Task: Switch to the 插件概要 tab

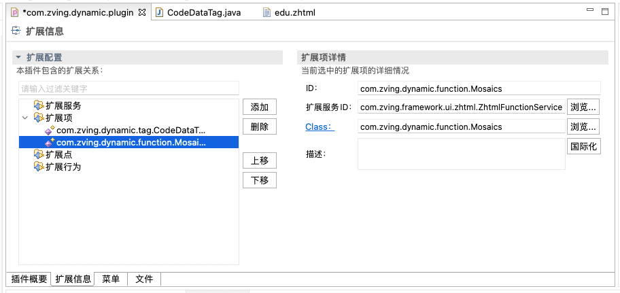Action: [29, 279]
